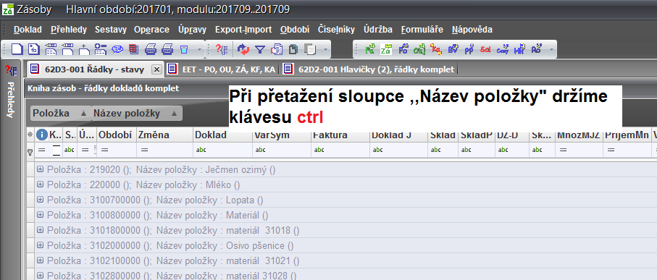Sort by the Změna column header
The width and height of the screenshot is (657, 280).
tap(164, 135)
